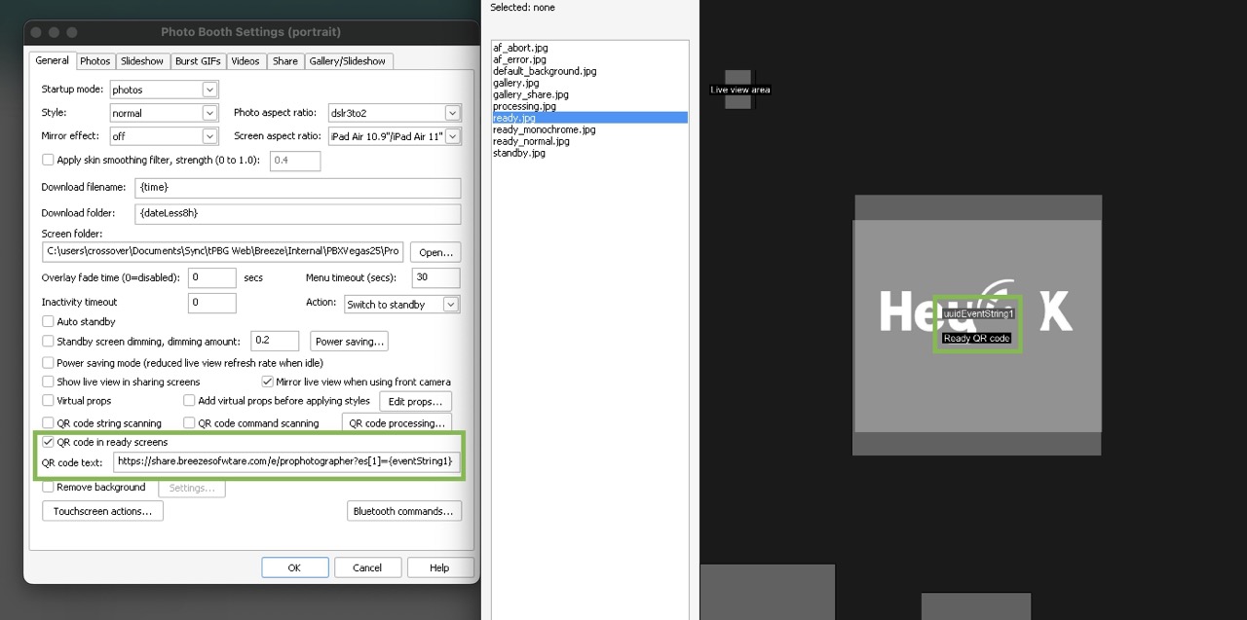Open the Burst GIFs tab
The width and height of the screenshot is (1247, 620).
click(199, 61)
